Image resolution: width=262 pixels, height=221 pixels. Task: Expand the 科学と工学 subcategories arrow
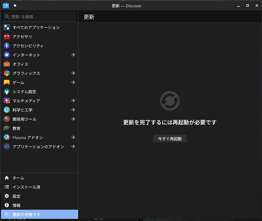pyautogui.click(x=73, y=110)
